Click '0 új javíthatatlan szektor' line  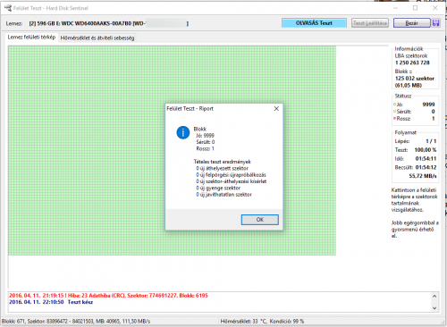(223, 195)
